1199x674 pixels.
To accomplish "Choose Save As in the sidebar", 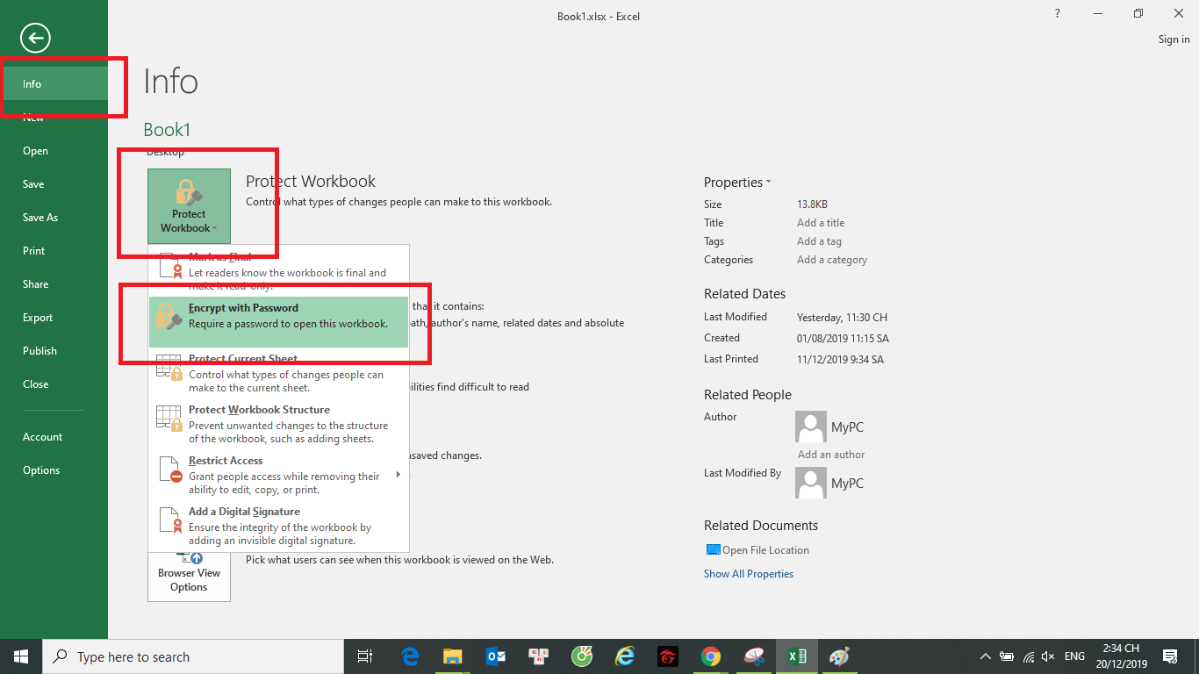I will pyautogui.click(x=54, y=218).
